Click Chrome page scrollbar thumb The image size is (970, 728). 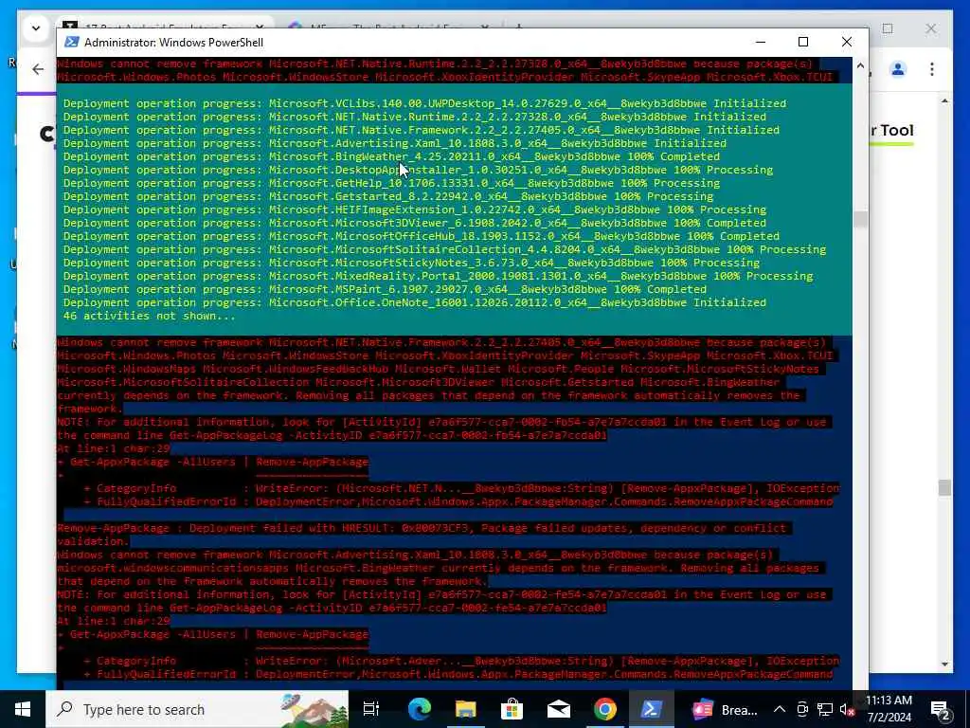tap(944, 488)
